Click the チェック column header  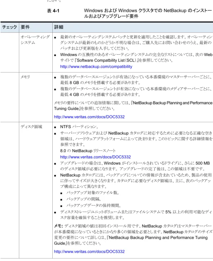[10, 27]
